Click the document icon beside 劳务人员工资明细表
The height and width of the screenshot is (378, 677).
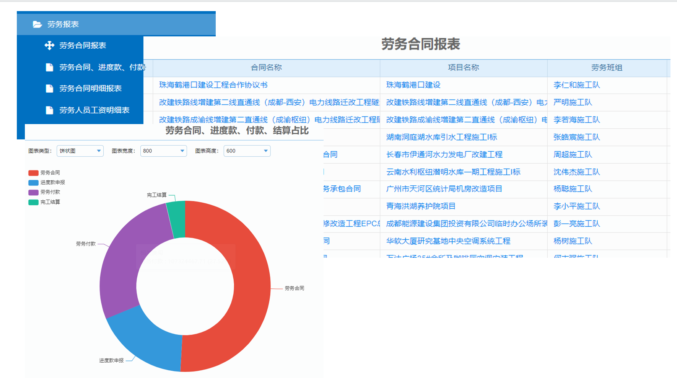pyautogui.click(x=49, y=110)
